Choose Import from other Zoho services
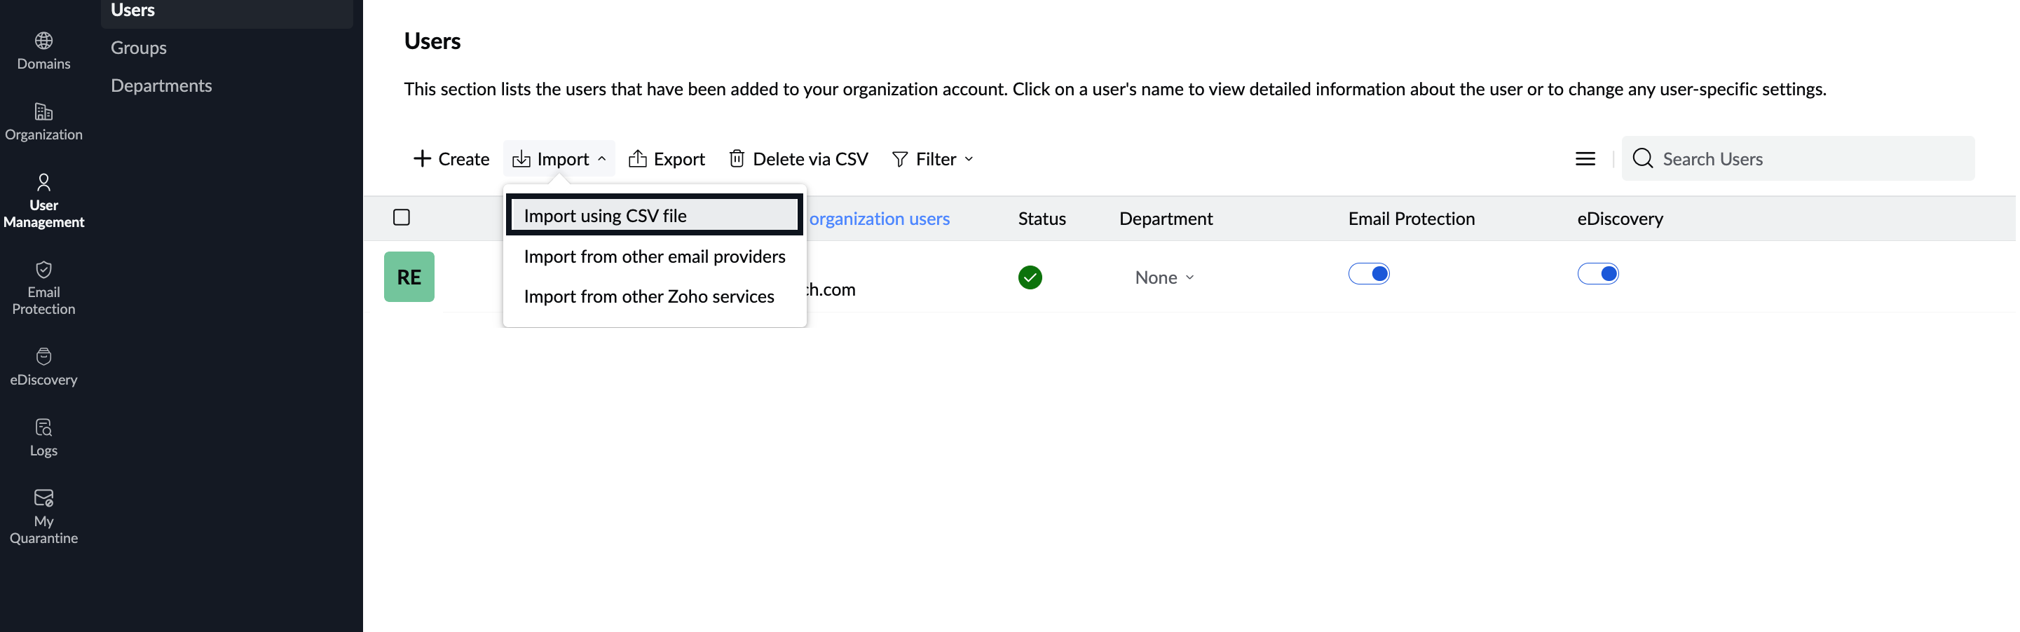Image resolution: width=2020 pixels, height=632 pixels. pos(648,296)
